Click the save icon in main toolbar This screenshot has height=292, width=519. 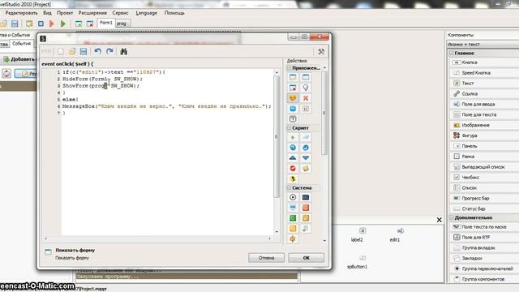pyautogui.click(x=15, y=24)
